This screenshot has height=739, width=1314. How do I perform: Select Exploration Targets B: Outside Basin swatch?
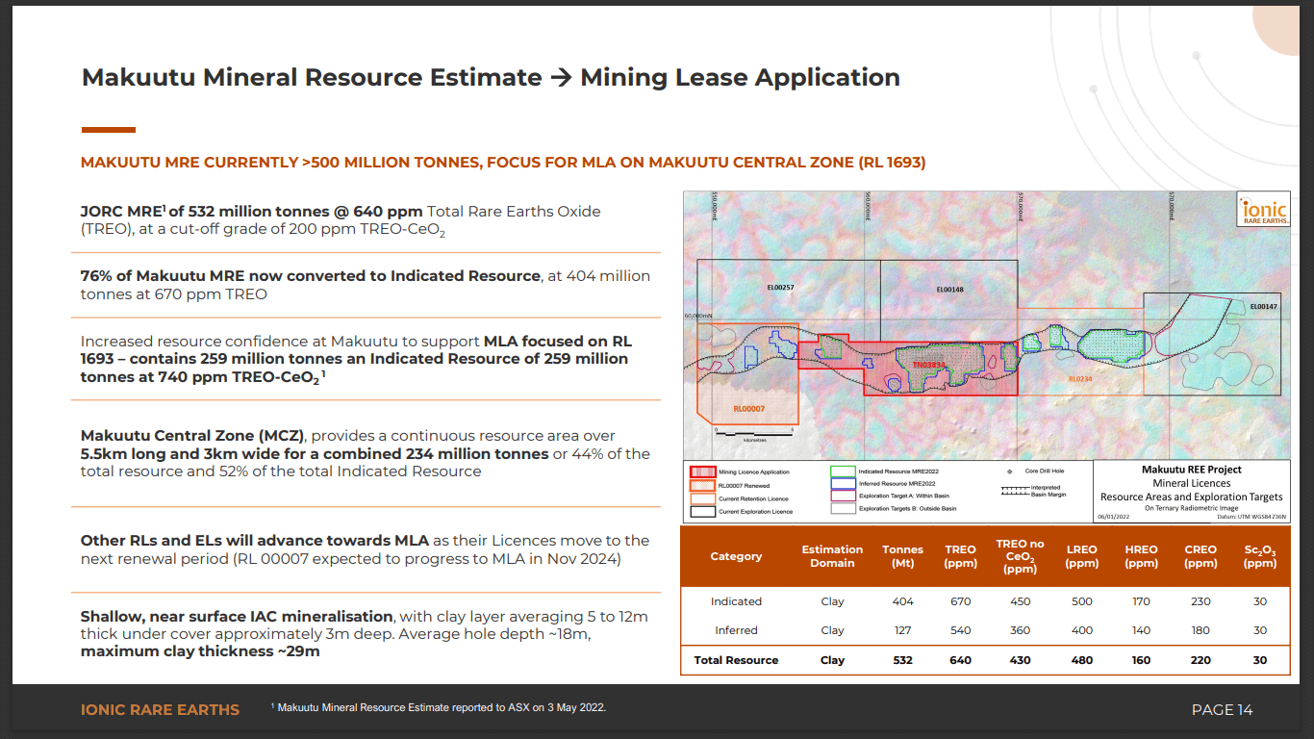(x=843, y=508)
